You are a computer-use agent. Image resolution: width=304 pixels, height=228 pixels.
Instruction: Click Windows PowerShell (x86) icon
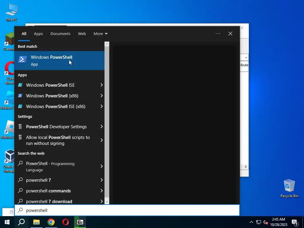coord(20,96)
